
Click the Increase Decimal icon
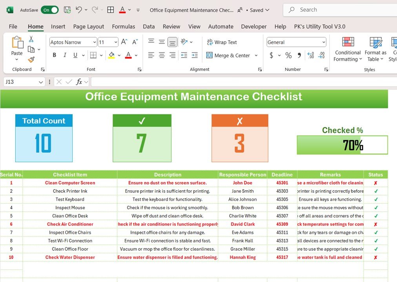click(311, 55)
